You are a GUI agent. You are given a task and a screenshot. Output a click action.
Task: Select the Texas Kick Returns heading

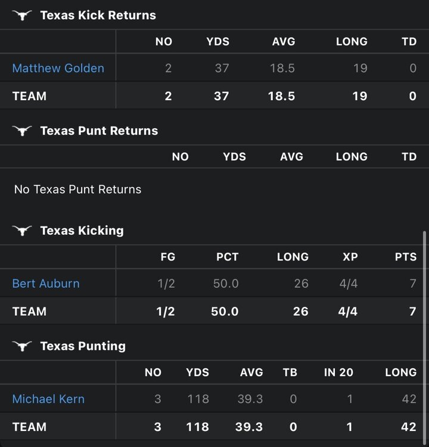pos(98,15)
